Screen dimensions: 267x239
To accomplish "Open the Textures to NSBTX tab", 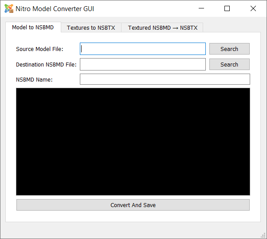I will point(91,27).
